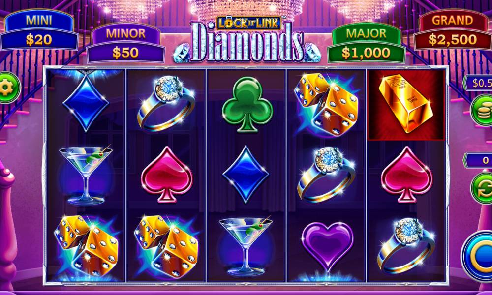The width and height of the screenshot is (492, 295).
Task: Click the martini glass on reel one
Action: coord(85,175)
